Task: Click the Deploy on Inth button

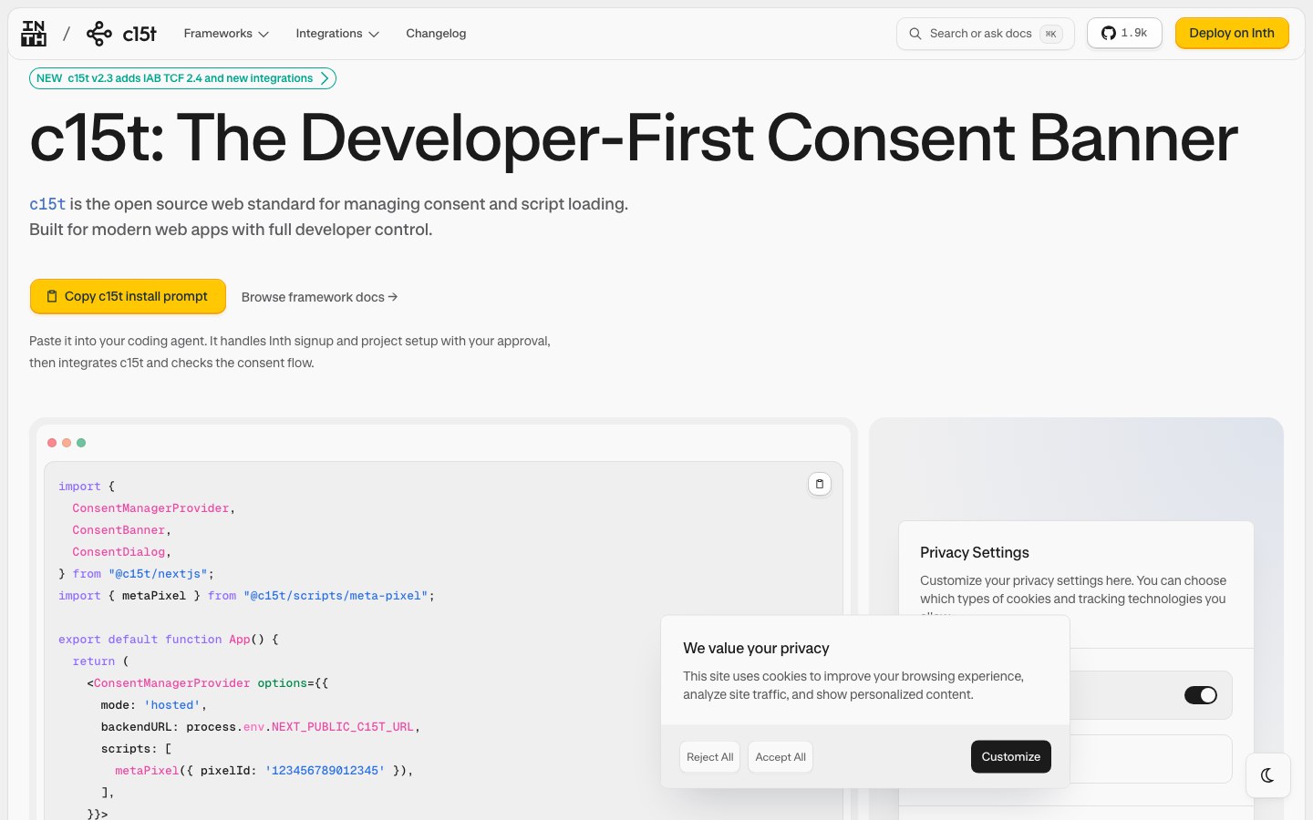Action: 1232,33
